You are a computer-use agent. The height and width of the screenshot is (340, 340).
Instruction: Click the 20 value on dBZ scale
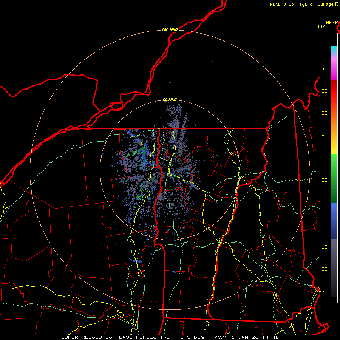tap(325, 180)
